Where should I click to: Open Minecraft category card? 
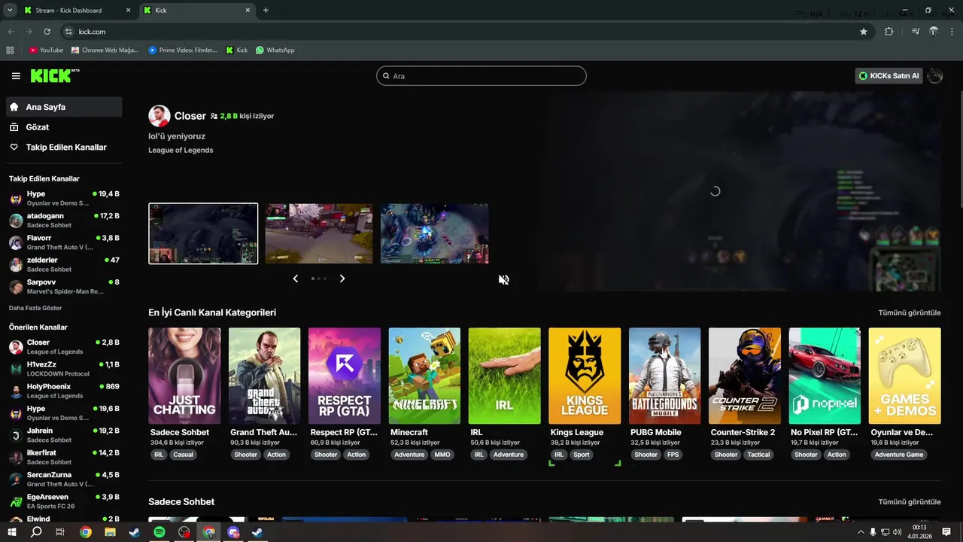point(424,376)
